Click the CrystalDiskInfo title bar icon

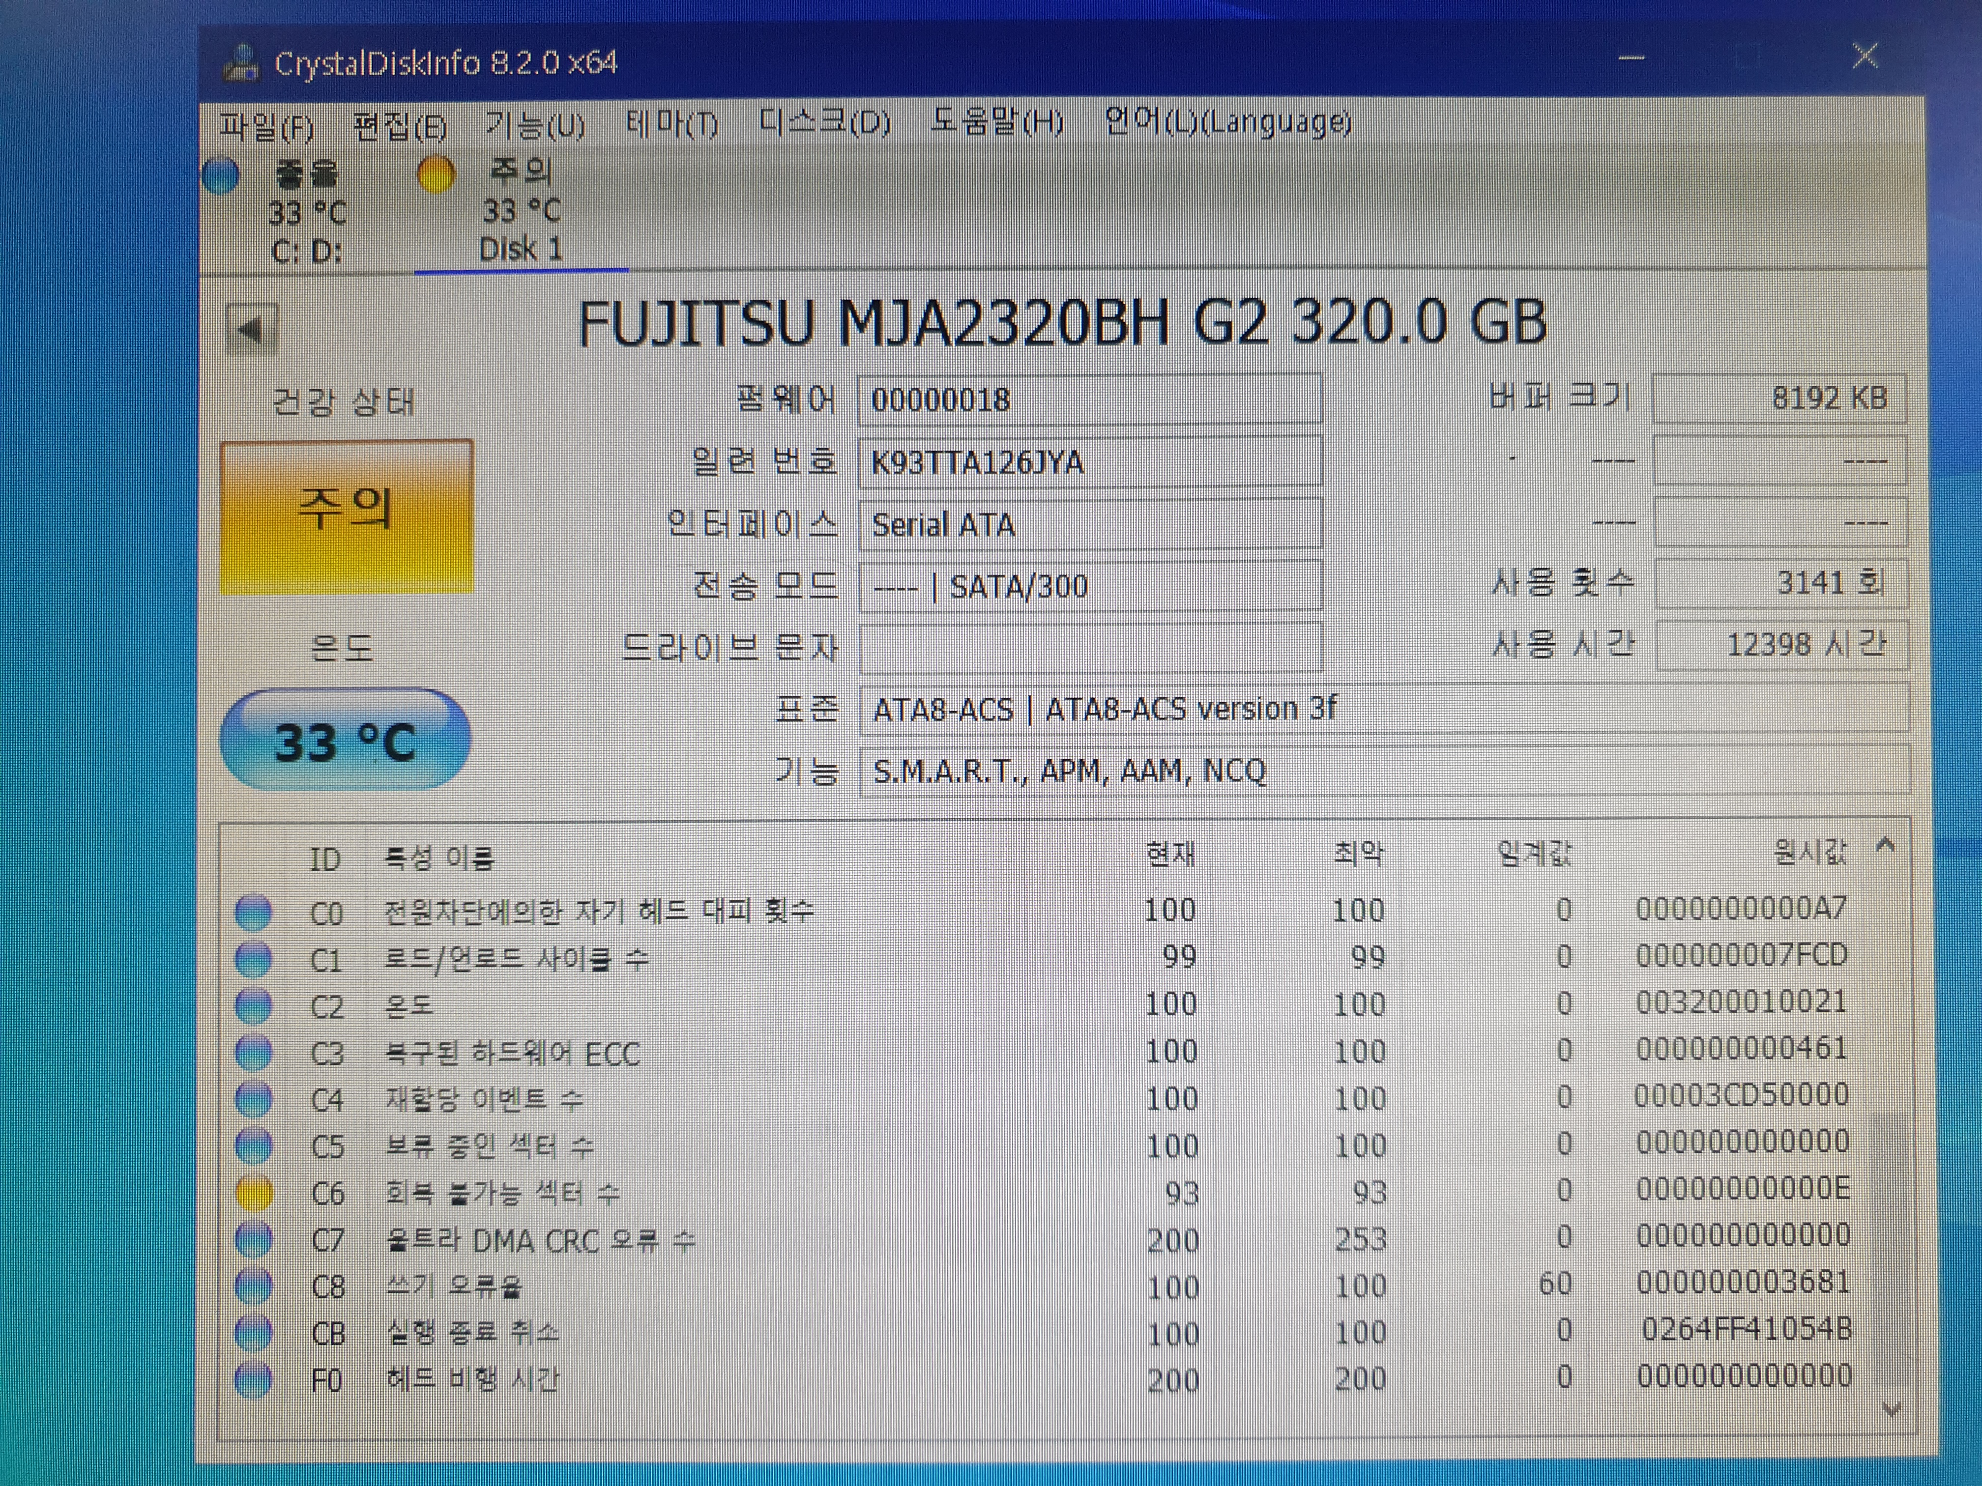coord(240,63)
